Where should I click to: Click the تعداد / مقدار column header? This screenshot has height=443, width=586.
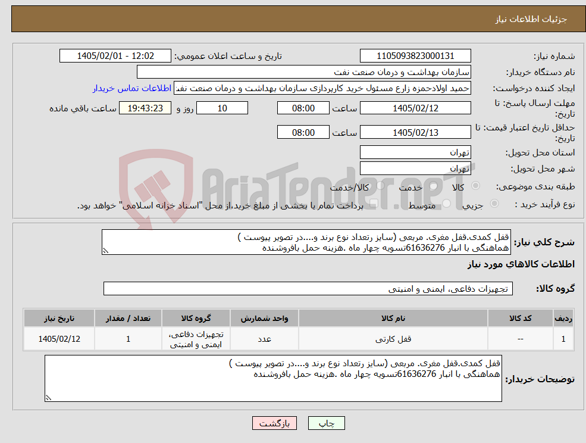coord(128,318)
